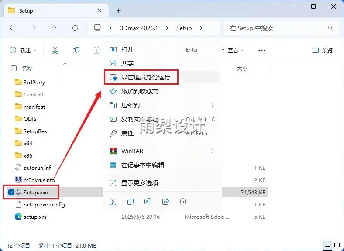Image resolution: width=344 pixels, height=251 pixels.
Task: Click the This PC monitor icon in address bar
Action: tap(97, 28)
